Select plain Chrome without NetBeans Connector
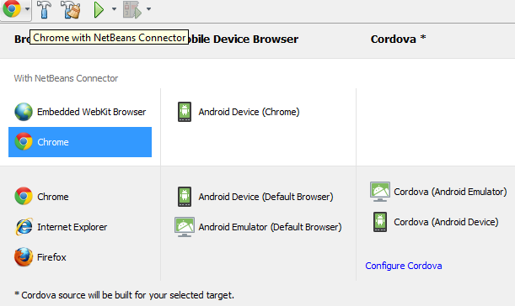Viewport: 515px width, 306px height. point(41,196)
